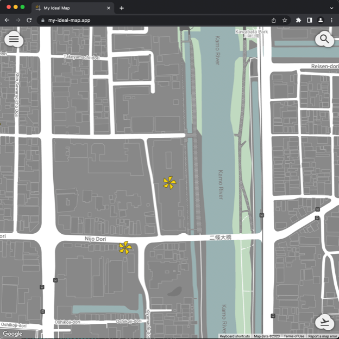Toggle the browser side panel
Image resolution: width=339 pixels, height=339 pixels.
[309, 20]
